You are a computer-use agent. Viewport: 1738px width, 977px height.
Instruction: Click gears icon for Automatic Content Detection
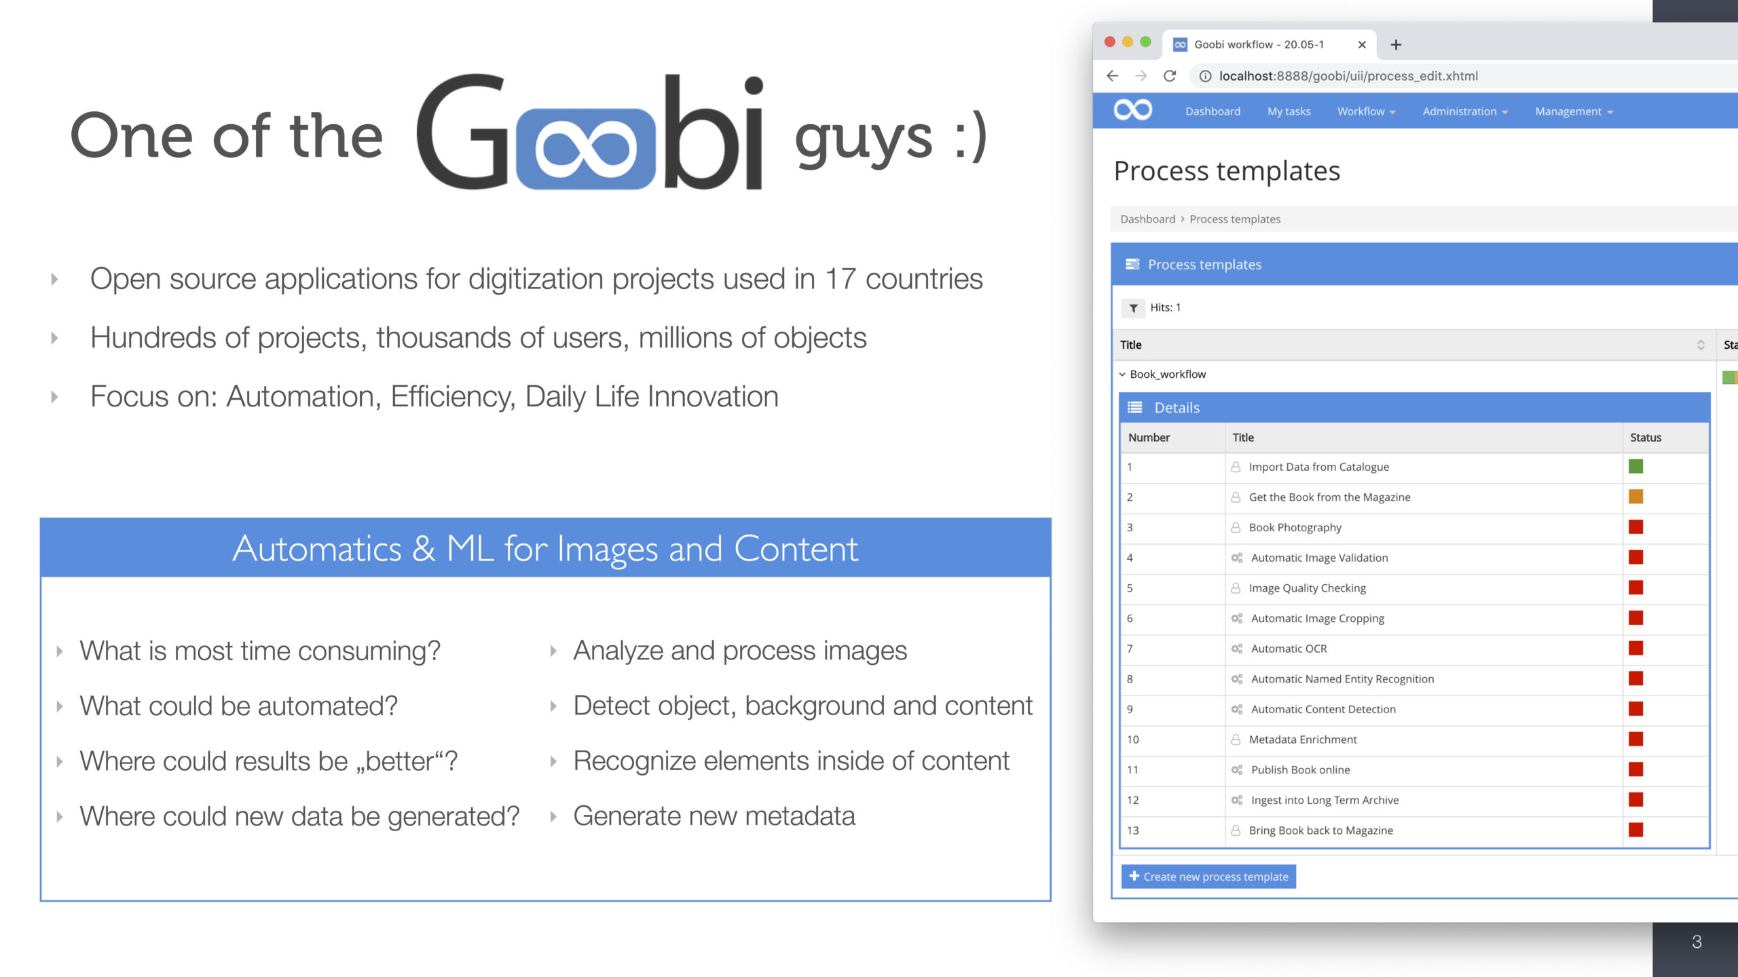click(1237, 709)
